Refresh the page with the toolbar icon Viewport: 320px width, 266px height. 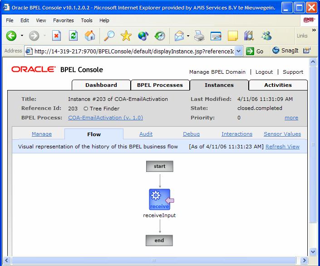(73, 36)
